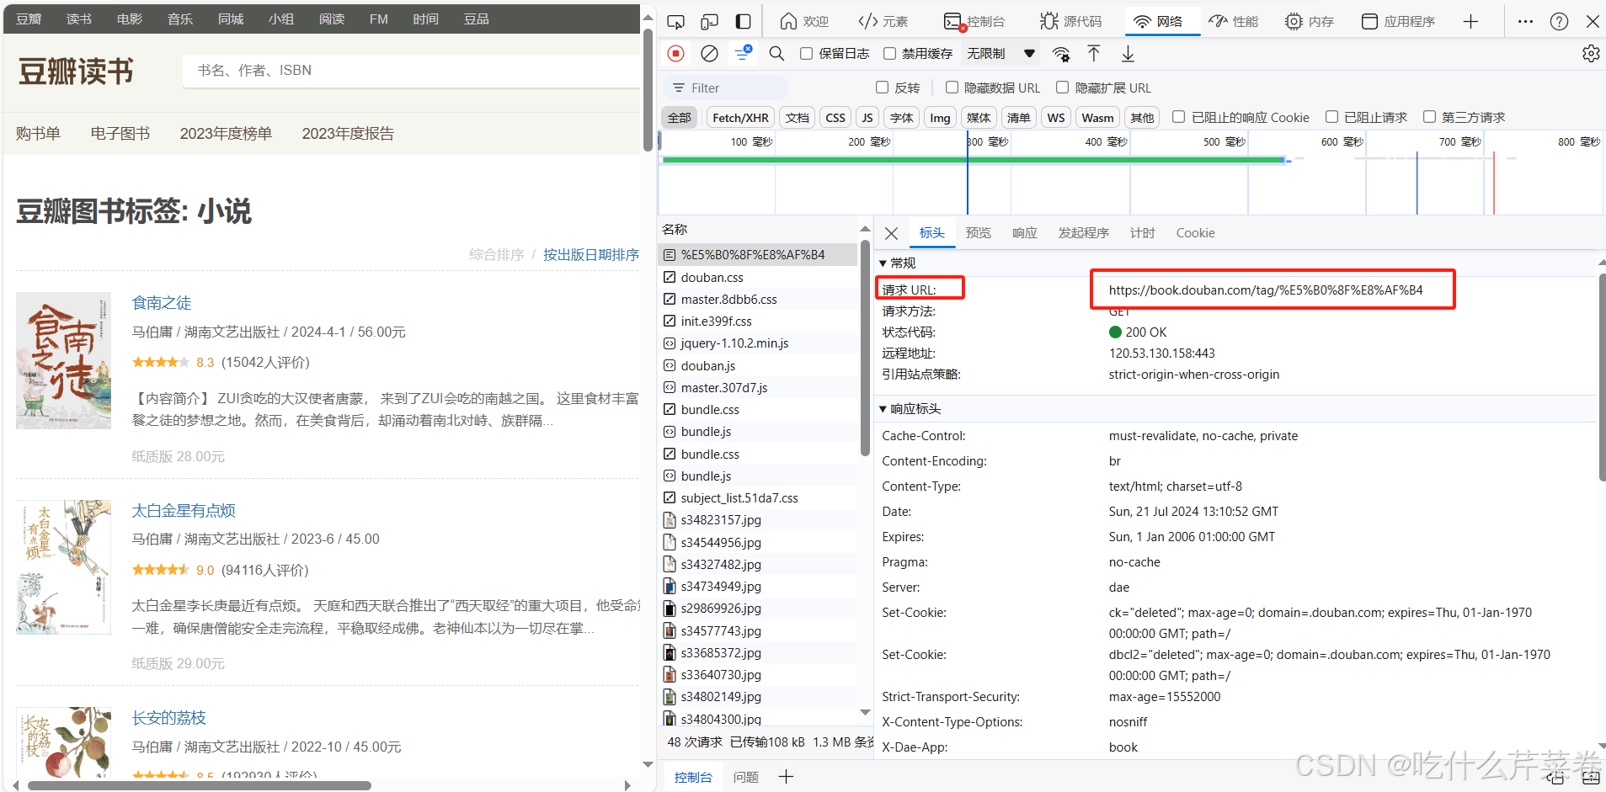
Task: Select jquery-1.10.2.min.js request
Action: [x=759, y=343]
